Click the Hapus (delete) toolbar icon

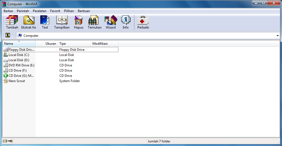point(79,20)
